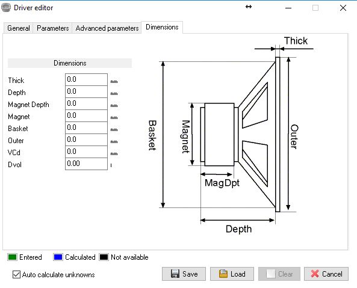
Task: Close the Driver editor window
Action: (x=343, y=8)
